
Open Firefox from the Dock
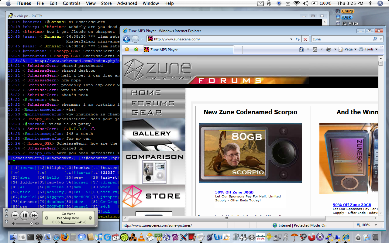(x=64, y=237)
